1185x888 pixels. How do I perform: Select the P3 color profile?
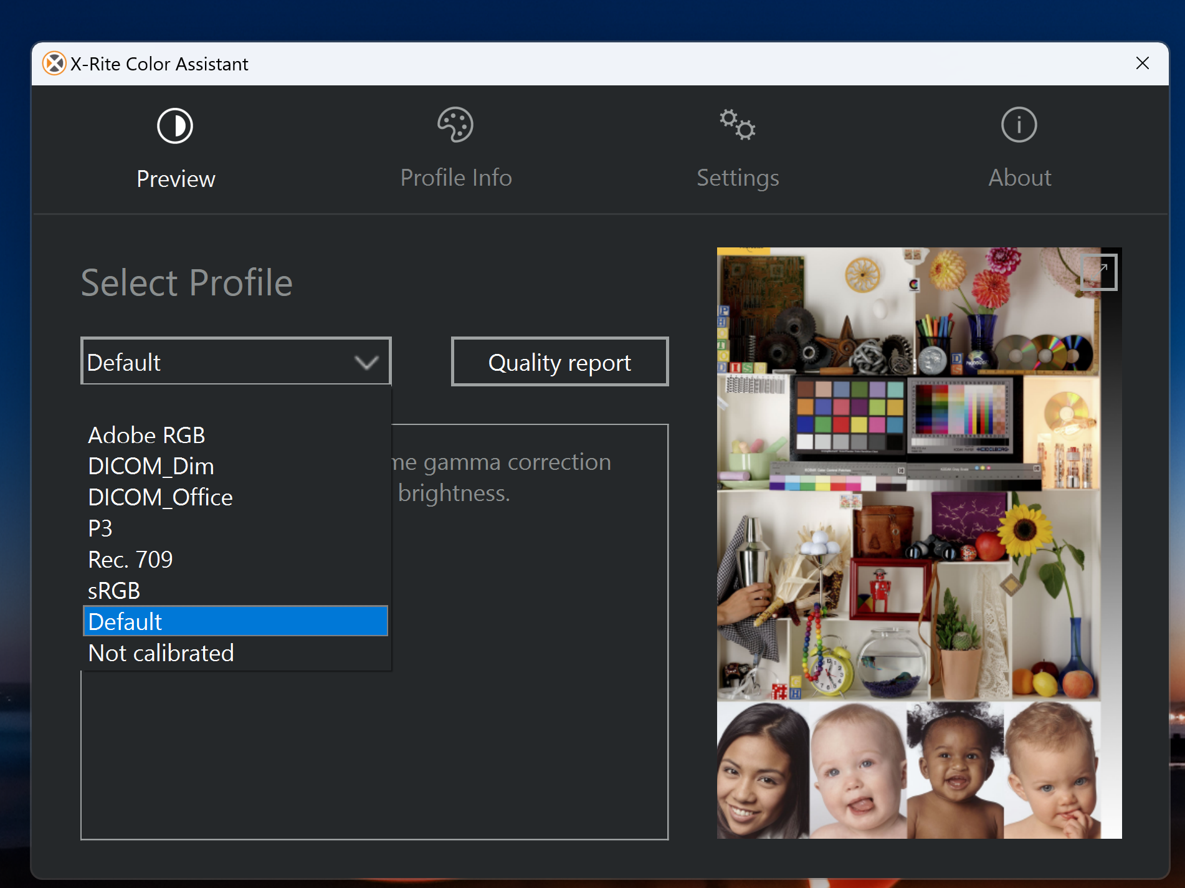click(100, 528)
